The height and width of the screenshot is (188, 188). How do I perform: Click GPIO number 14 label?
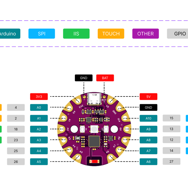click(x=171, y=151)
